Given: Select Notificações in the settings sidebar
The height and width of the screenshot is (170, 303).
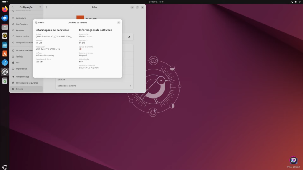Looking at the screenshot, I should (26, 24).
